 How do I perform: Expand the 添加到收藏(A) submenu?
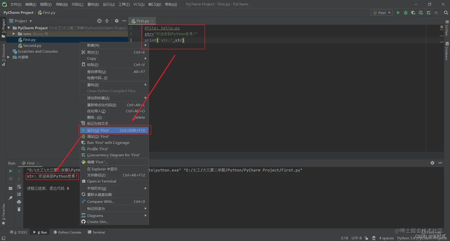114,98
